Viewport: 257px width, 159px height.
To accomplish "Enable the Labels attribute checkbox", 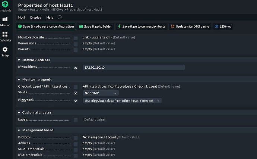I will pyautogui.click(x=76, y=120).
